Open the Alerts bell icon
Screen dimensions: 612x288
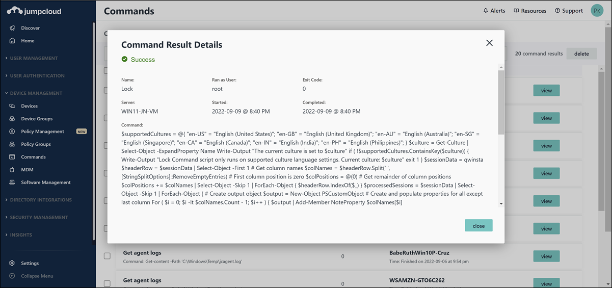[486, 11]
